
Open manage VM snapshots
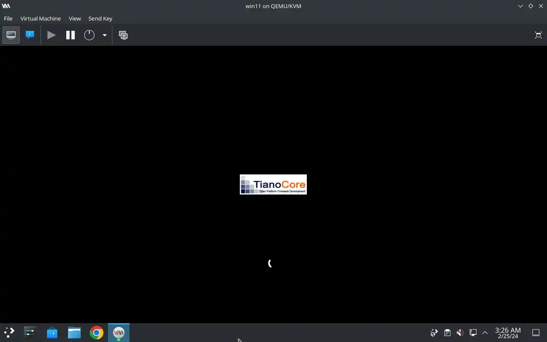click(x=123, y=35)
